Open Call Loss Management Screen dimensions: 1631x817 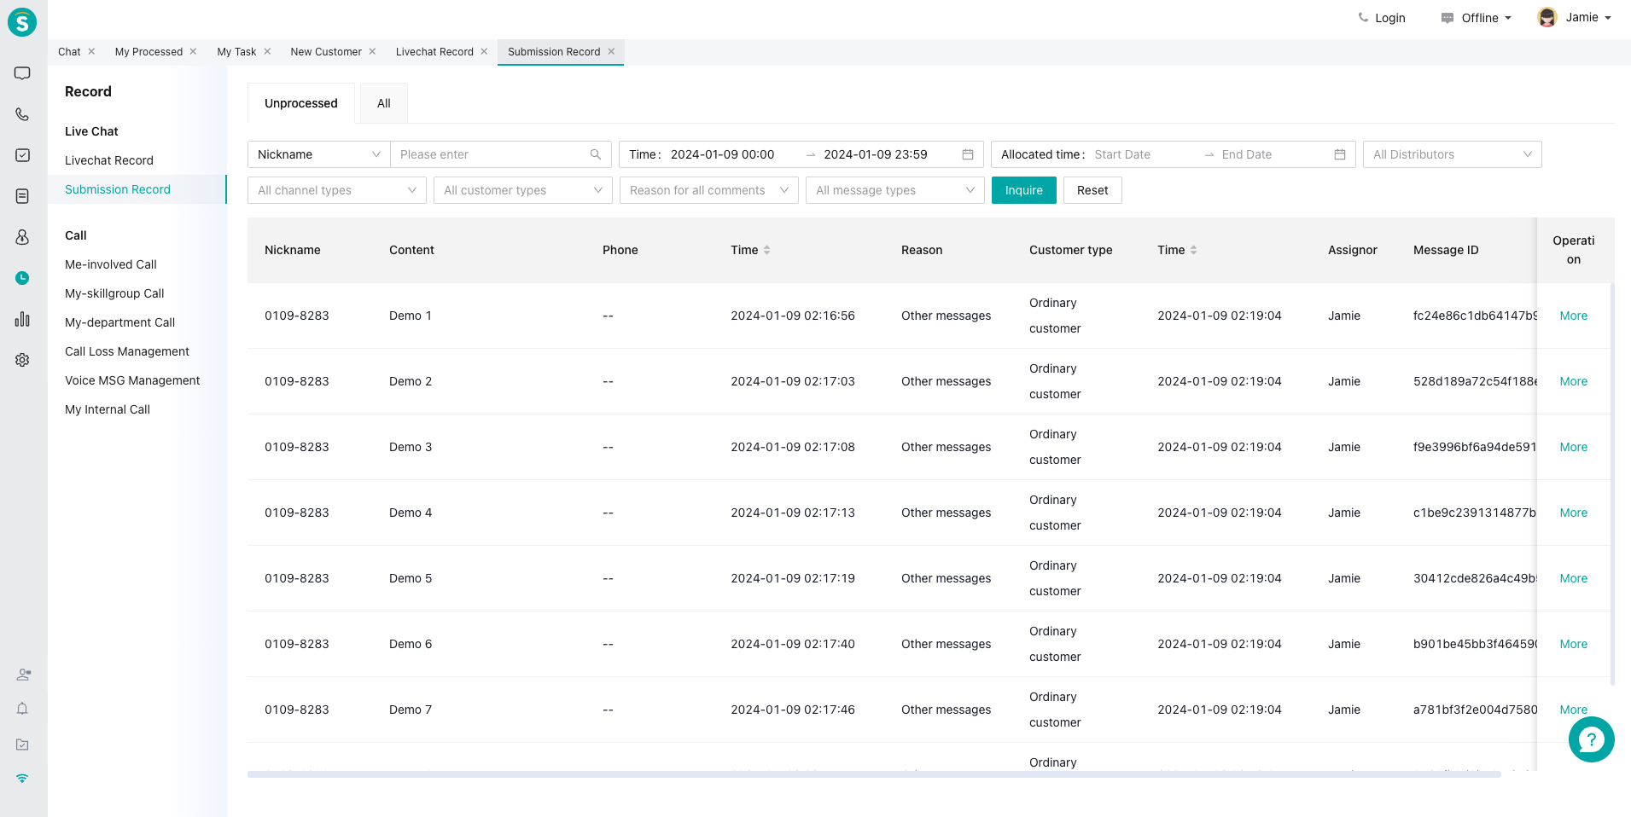(127, 351)
